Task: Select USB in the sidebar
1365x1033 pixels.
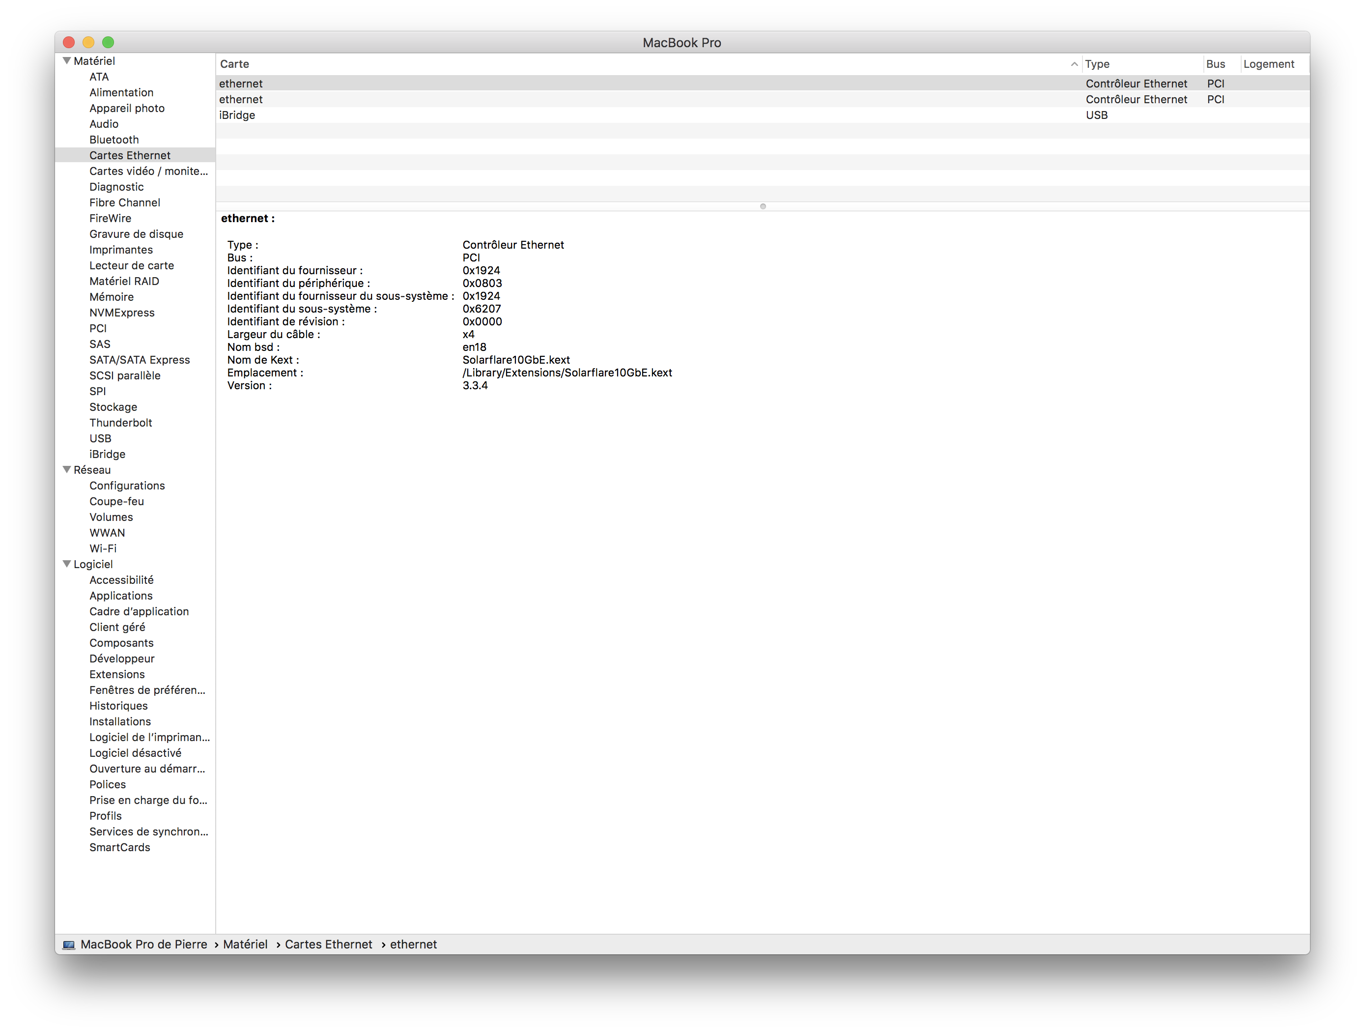Action: coord(100,439)
